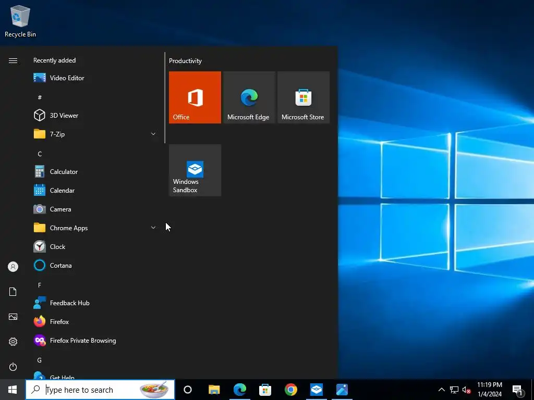Expand the Chrome Apps chevron
This screenshot has width=534, height=400.
(153, 228)
